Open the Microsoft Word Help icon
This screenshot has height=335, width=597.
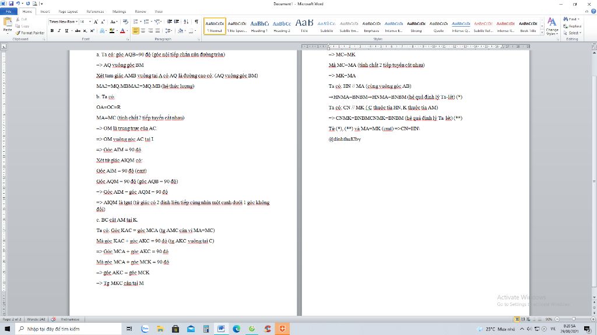[594, 12]
